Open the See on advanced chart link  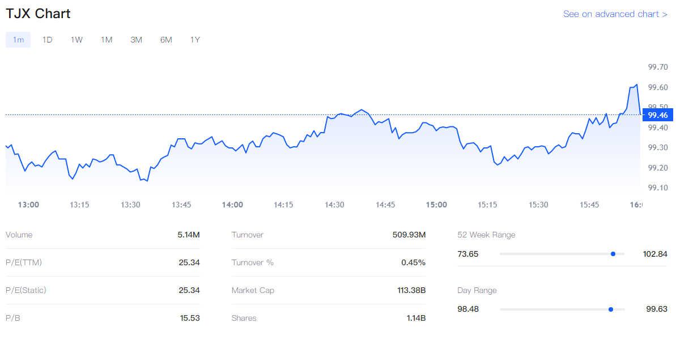point(615,14)
